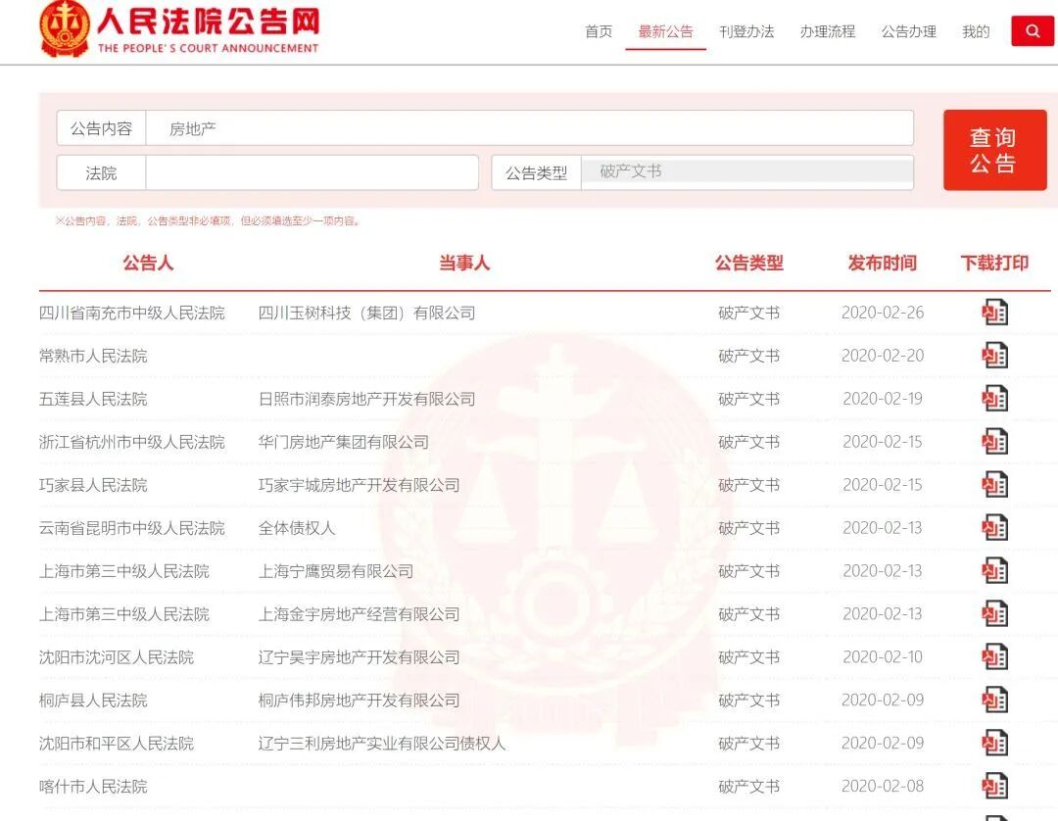Download PDF for 华门房地产集团 row
Image resolution: width=1058 pixels, height=821 pixels.
point(994,442)
